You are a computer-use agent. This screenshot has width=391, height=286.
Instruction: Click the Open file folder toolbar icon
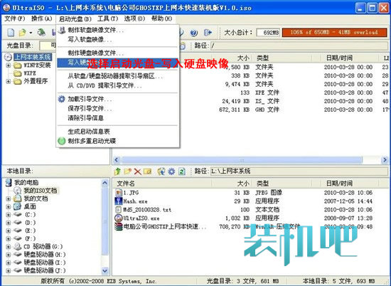tap(22, 33)
